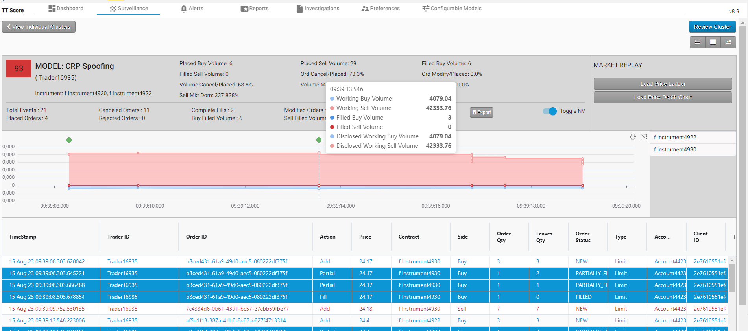Sort table by TimeStamp column header
The image size is (748, 331).
tap(23, 237)
